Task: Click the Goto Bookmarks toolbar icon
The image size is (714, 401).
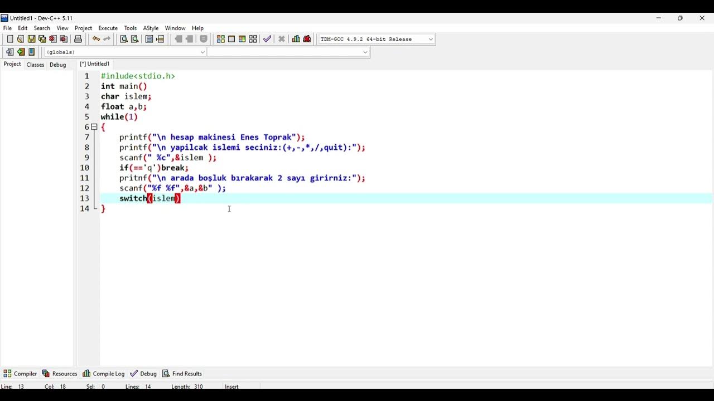Action: coord(31,52)
